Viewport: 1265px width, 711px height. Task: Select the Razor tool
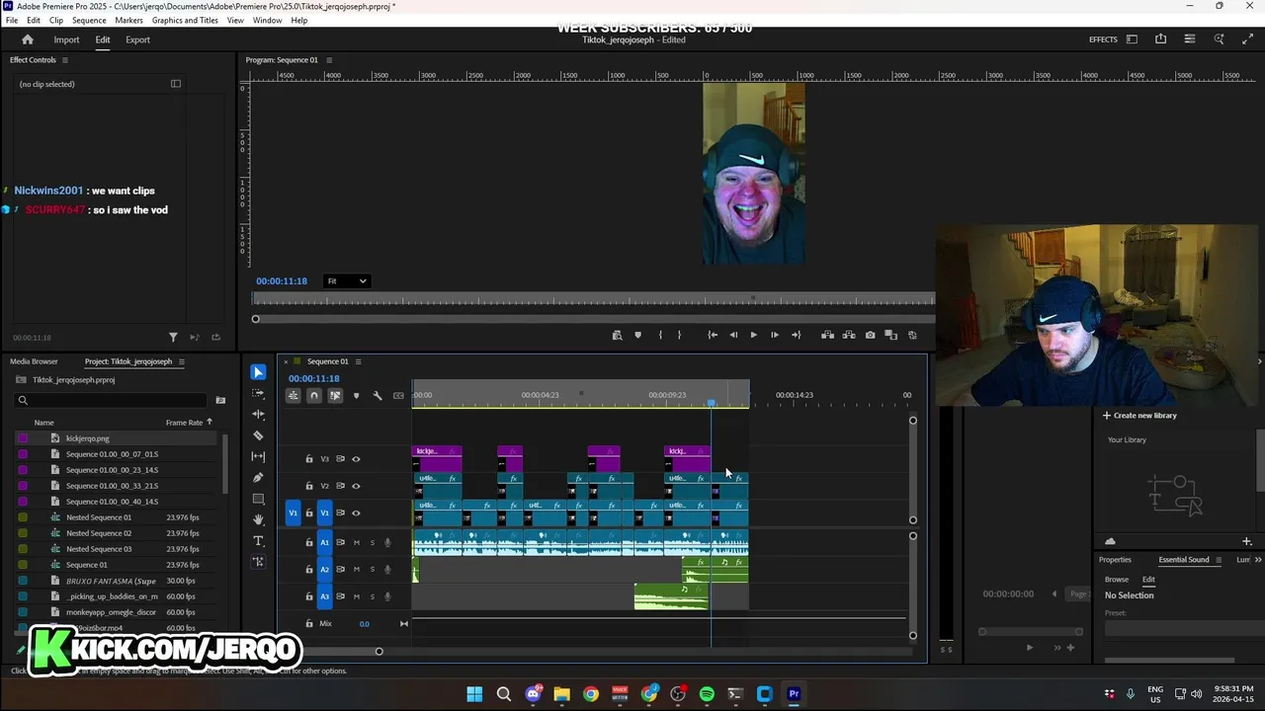[x=258, y=435]
